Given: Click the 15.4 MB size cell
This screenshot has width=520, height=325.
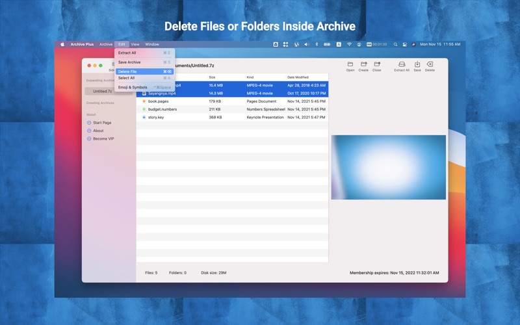Looking at the screenshot, I should pyautogui.click(x=216, y=85).
